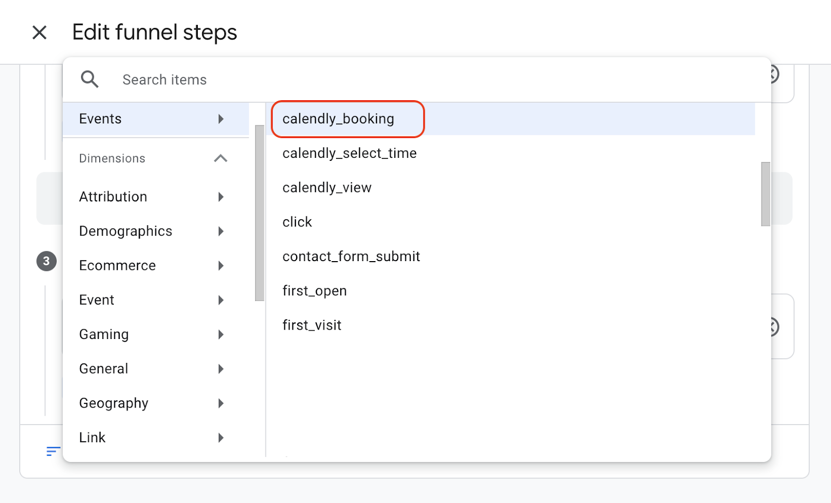Expand the Geography arrow
Screen dimensions: 831x503
tap(221, 403)
